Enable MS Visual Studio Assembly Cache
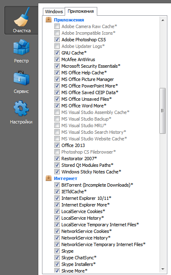This screenshot has height=275, width=171. (57, 112)
